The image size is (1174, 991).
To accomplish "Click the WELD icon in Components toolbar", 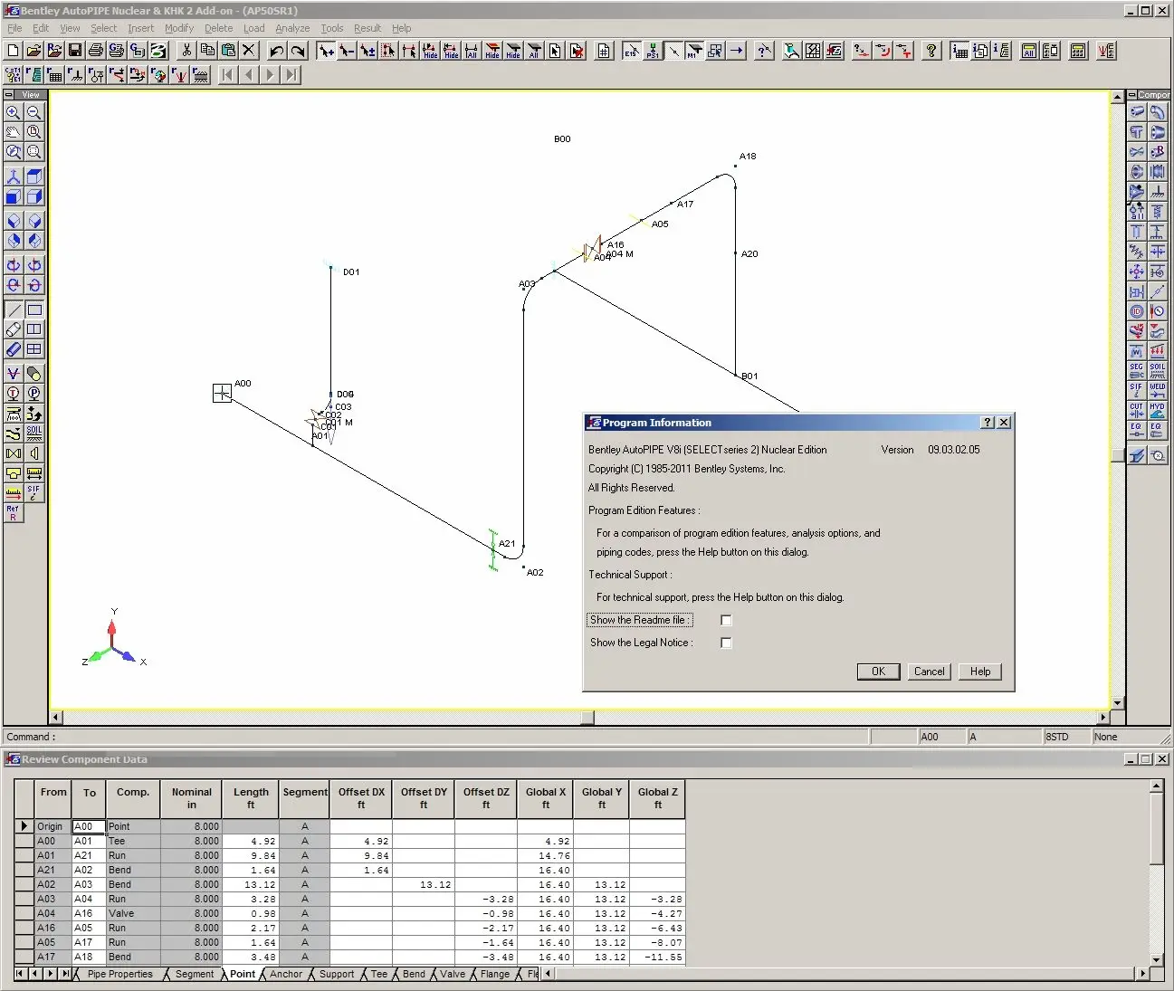I will click(1158, 390).
